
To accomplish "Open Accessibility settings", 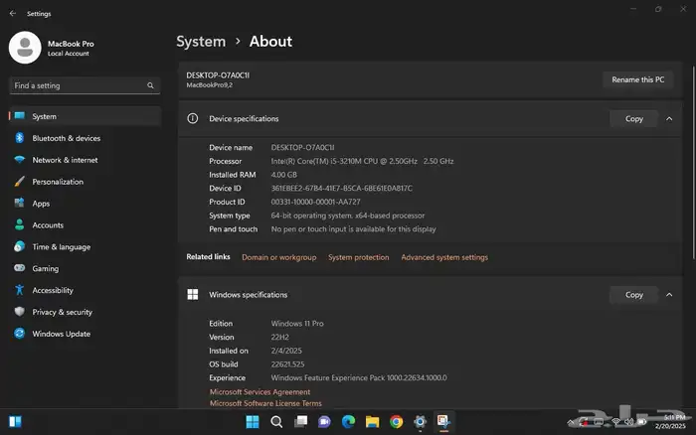I will pos(53,290).
